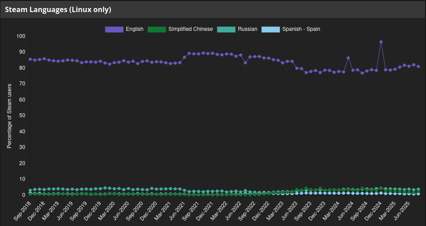Click the highest English peak near Dec-2024
Image resolution: width=426 pixels, height=226 pixels.
tap(381, 42)
